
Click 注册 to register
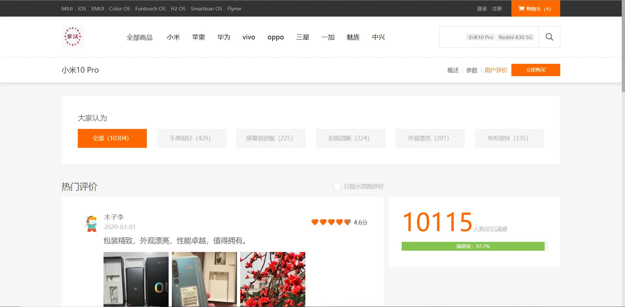[x=497, y=8]
